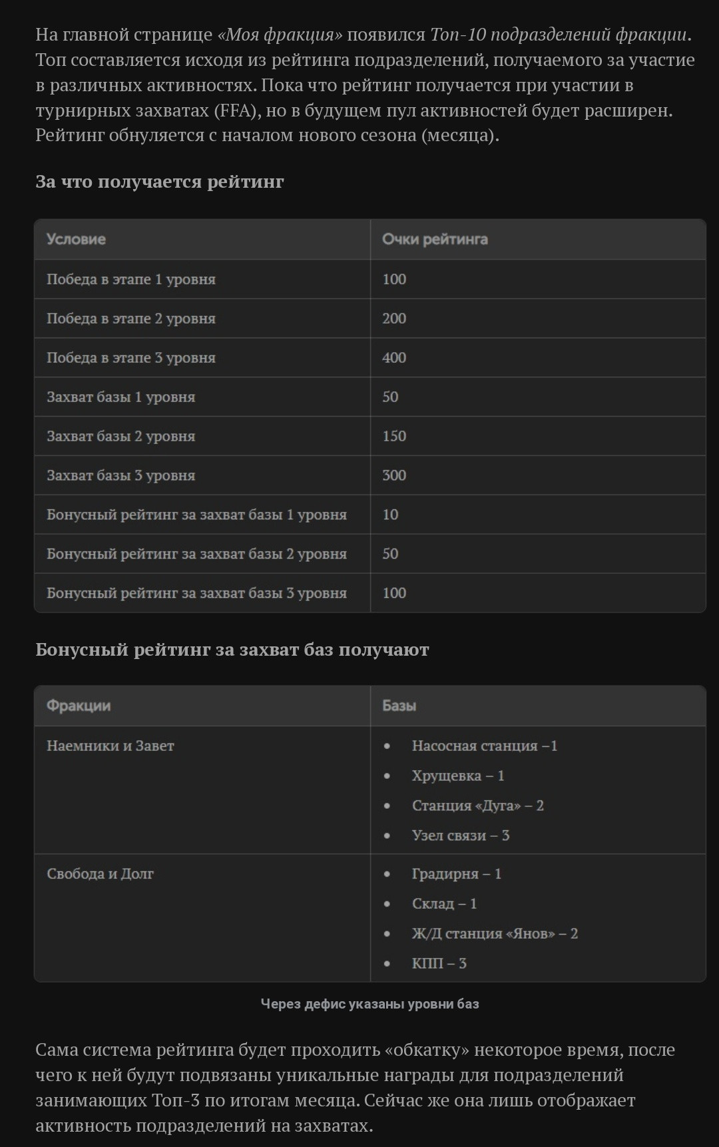Click the 'Очки рейтинга' column header
Image resolution: width=719 pixels, height=1147 pixels.
point(538,240)
